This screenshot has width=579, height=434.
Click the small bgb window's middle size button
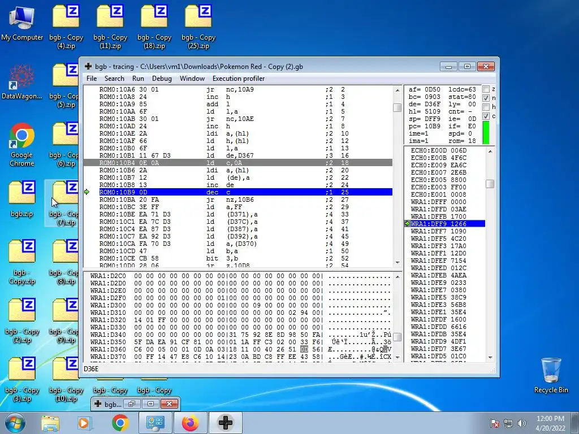coord(150,403)
